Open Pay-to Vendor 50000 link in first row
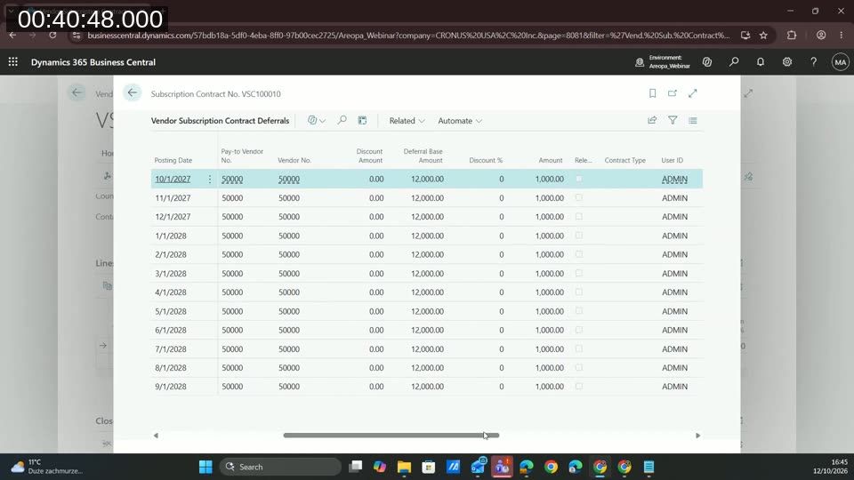Screen dimensions: 854x480 click(232, 179)
